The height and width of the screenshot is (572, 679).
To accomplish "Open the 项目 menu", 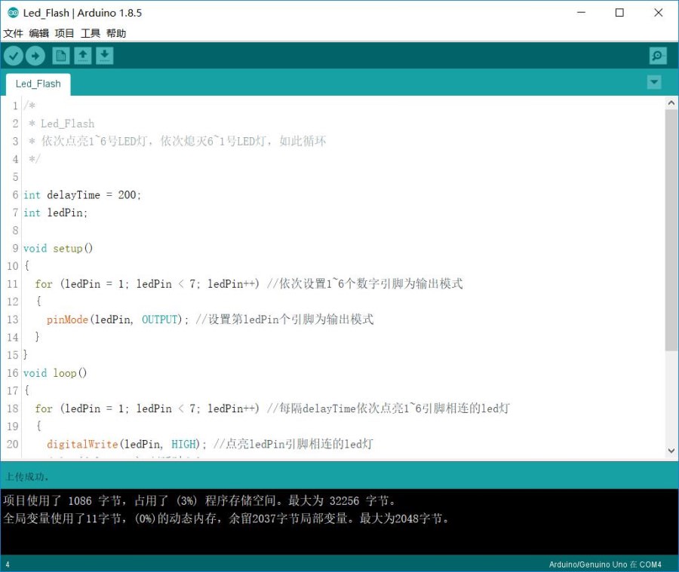I will [x=65, y=33].
